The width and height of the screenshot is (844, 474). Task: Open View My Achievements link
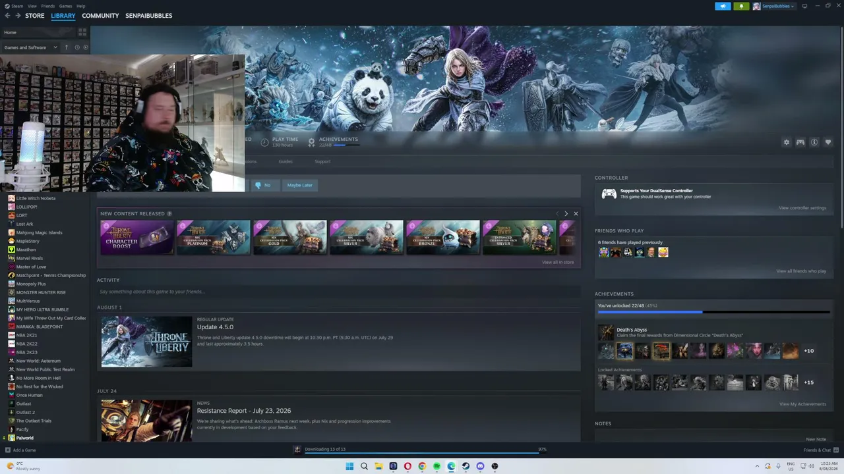tap(802, 404)
